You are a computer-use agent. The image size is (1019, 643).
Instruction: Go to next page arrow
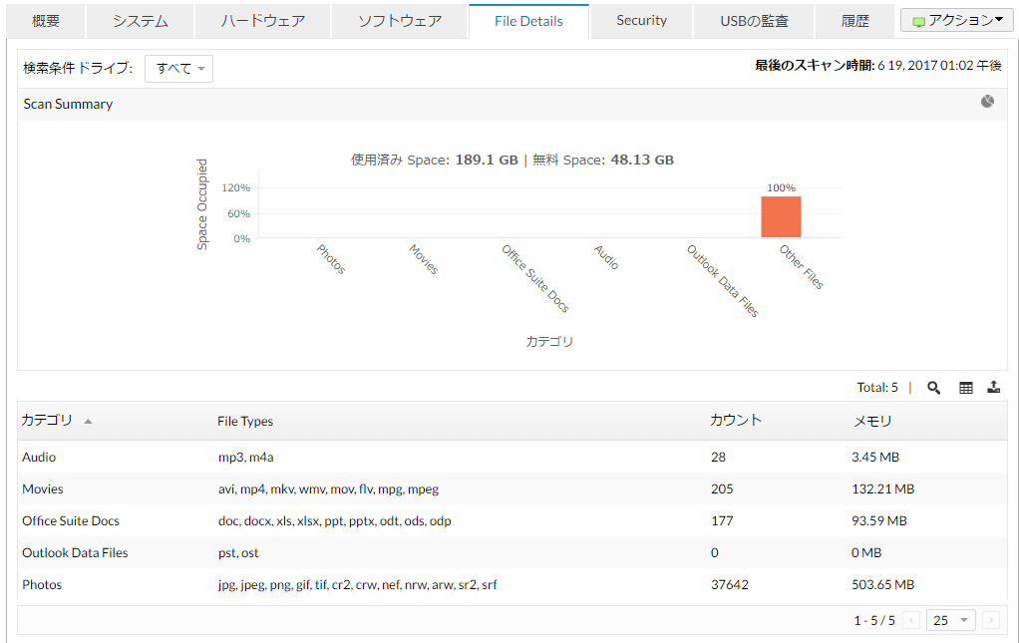(990, 620)
